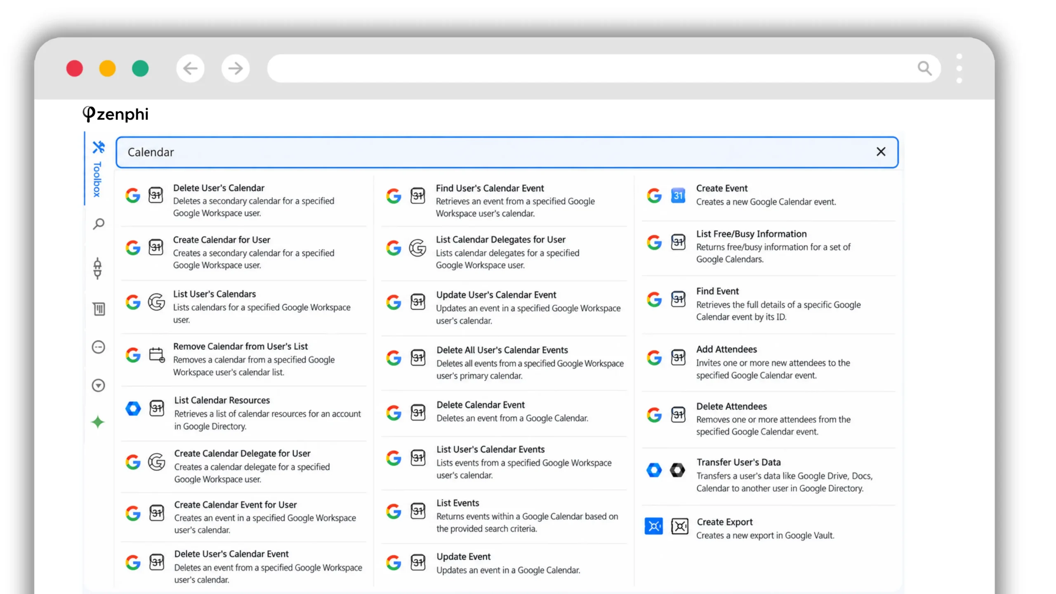Click the calendar icon beside Delete Attendees
The image size is (1056, 594).
click(x=678, y=415)
